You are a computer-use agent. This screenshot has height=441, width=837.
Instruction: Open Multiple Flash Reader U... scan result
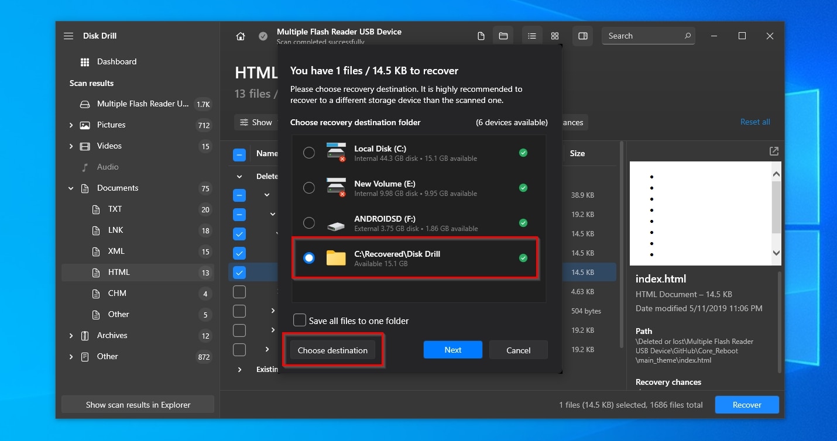coord(138,104)
